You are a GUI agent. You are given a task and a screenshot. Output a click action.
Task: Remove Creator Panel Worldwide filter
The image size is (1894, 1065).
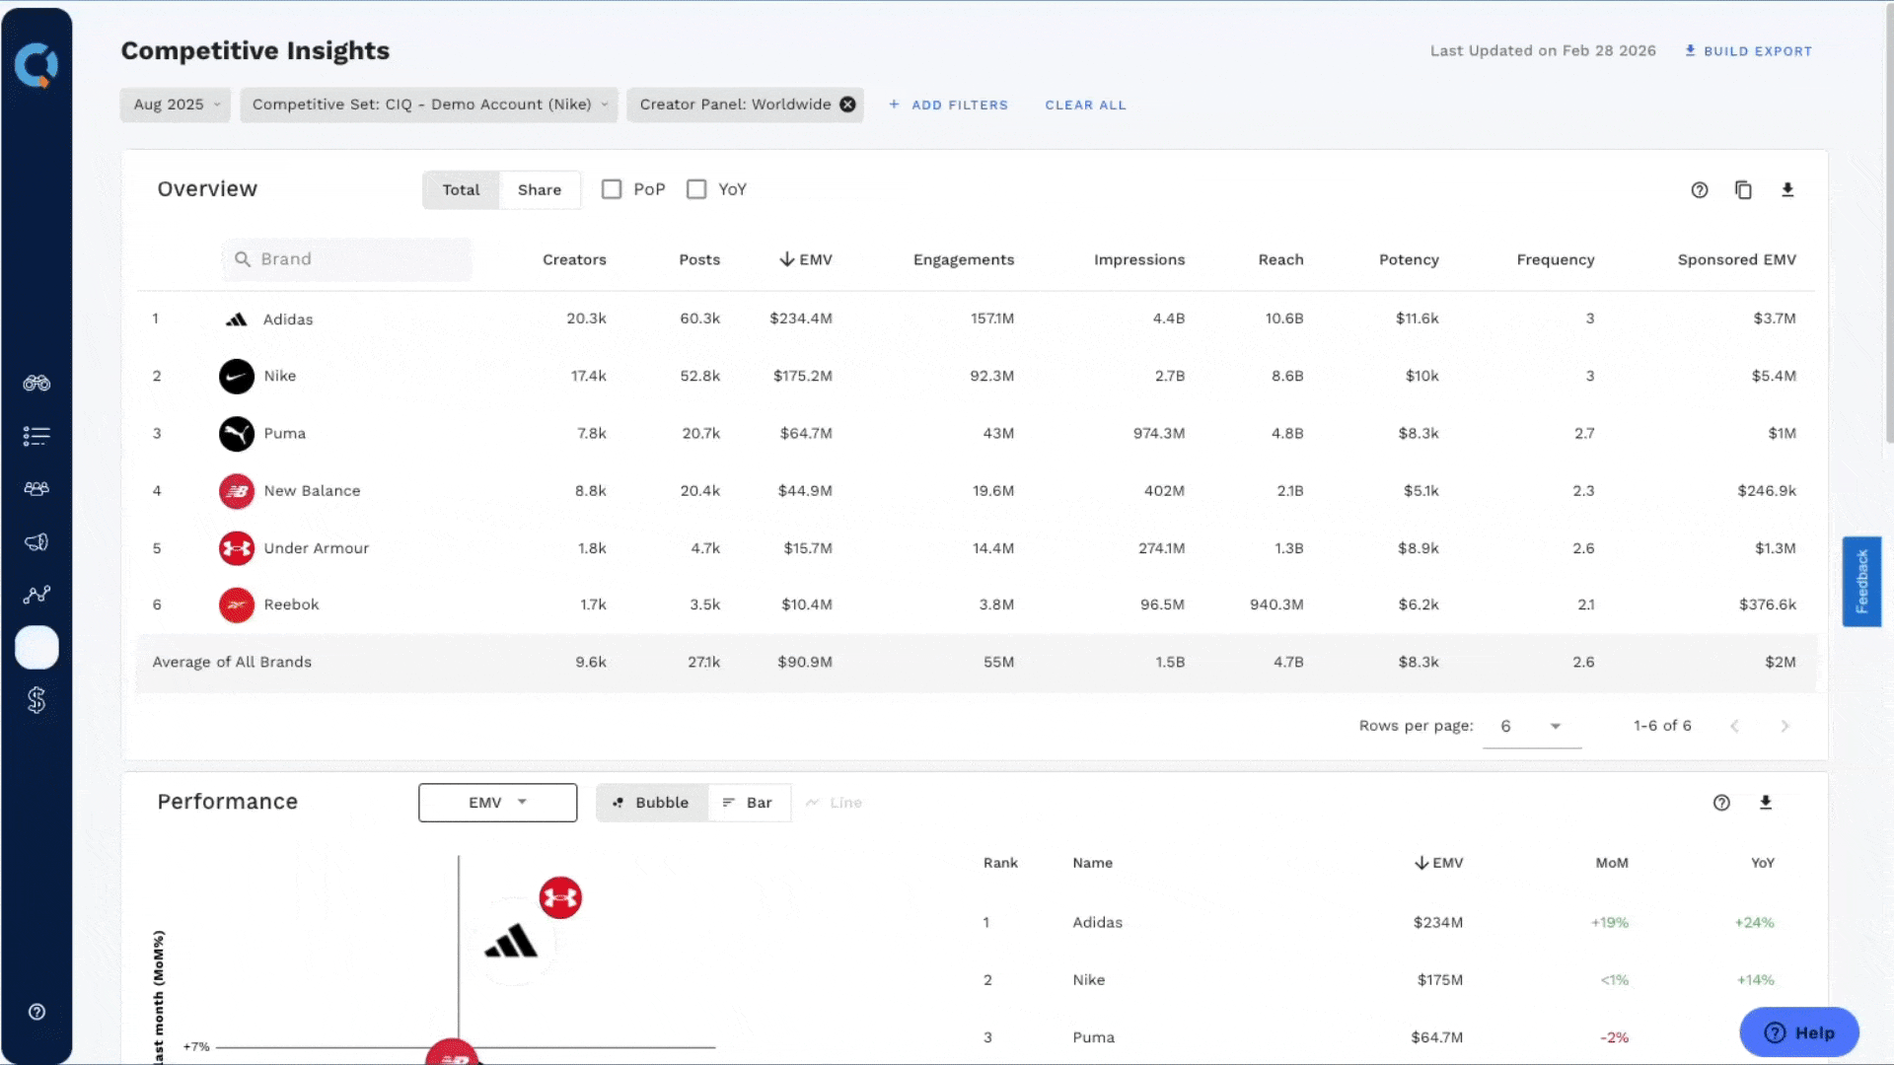coord(847,105)
